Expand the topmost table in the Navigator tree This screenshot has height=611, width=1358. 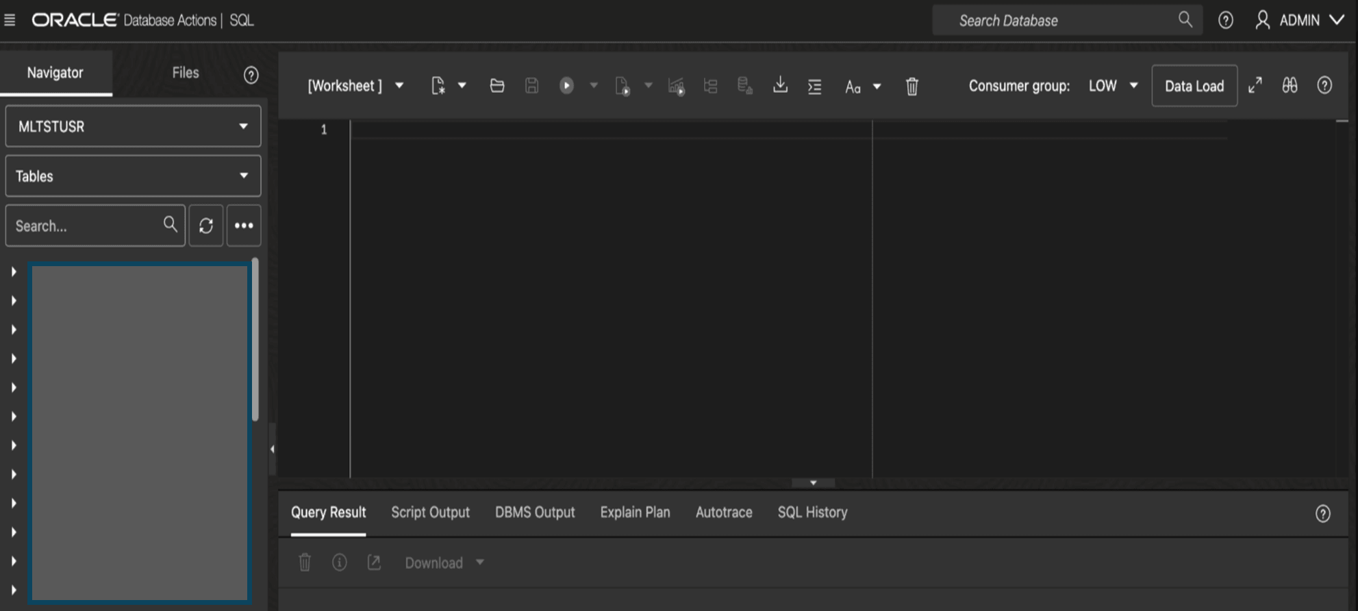coord(13,272)
